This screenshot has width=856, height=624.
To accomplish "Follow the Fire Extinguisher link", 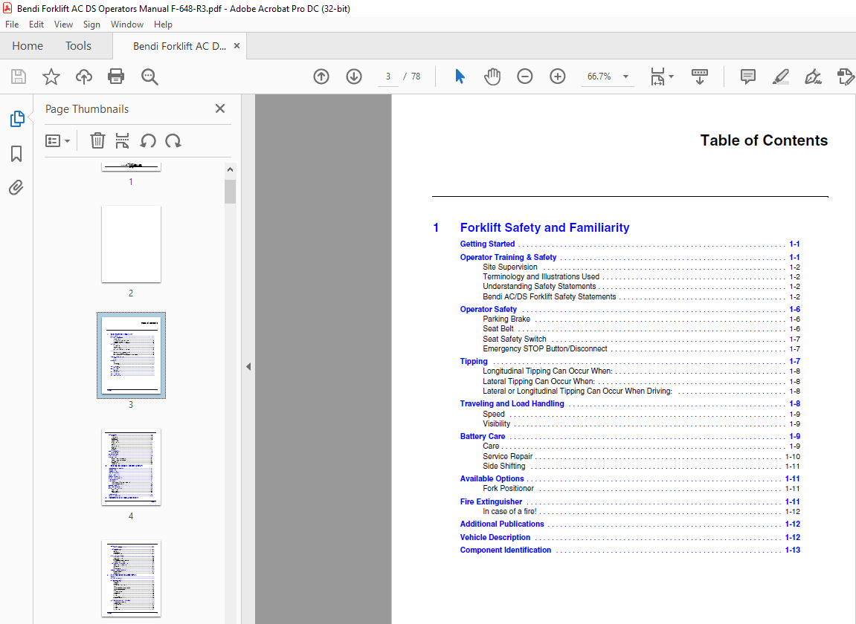I will [x=491, y=501].
